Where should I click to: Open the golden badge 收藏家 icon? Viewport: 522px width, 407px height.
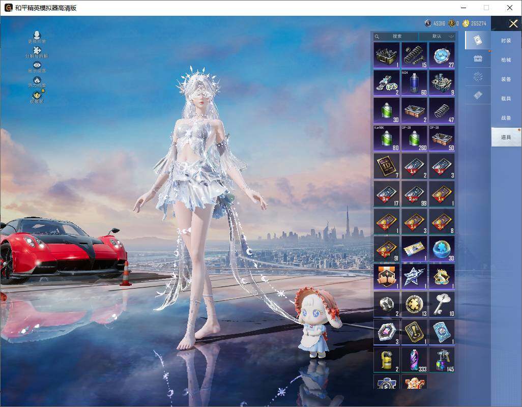pos(37,97)
